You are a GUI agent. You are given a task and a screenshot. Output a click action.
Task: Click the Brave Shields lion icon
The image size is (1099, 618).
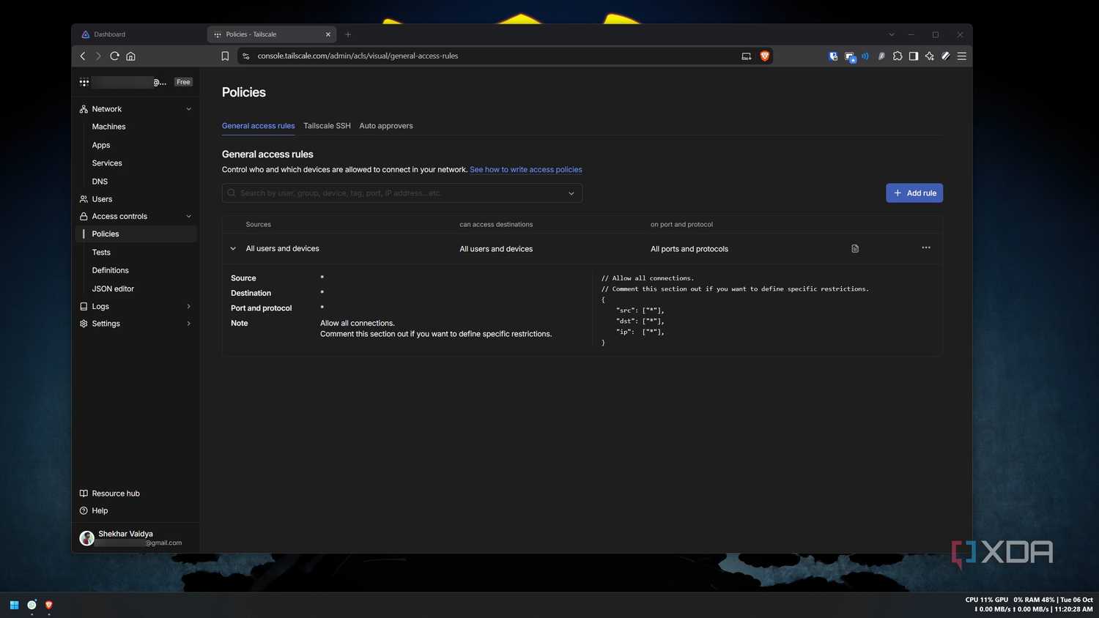pyautogui.click(x=765, y=56)
